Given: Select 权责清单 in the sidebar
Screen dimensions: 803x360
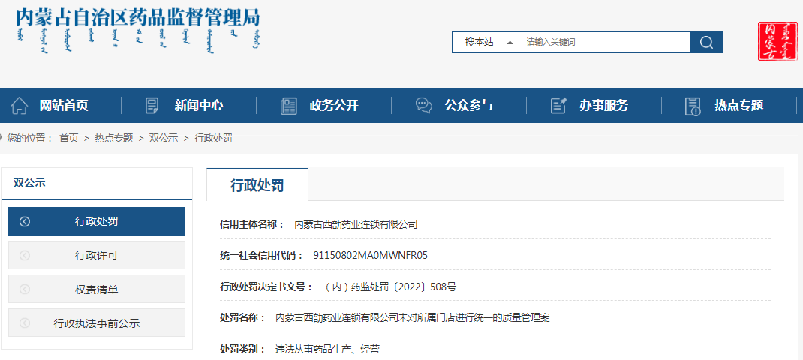Looking at the screenshot, I should [x=97, y=289].
